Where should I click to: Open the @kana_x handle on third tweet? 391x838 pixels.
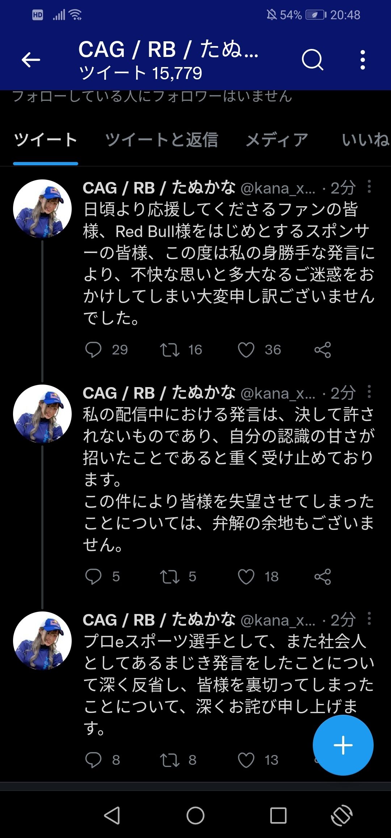click(278, 621)
